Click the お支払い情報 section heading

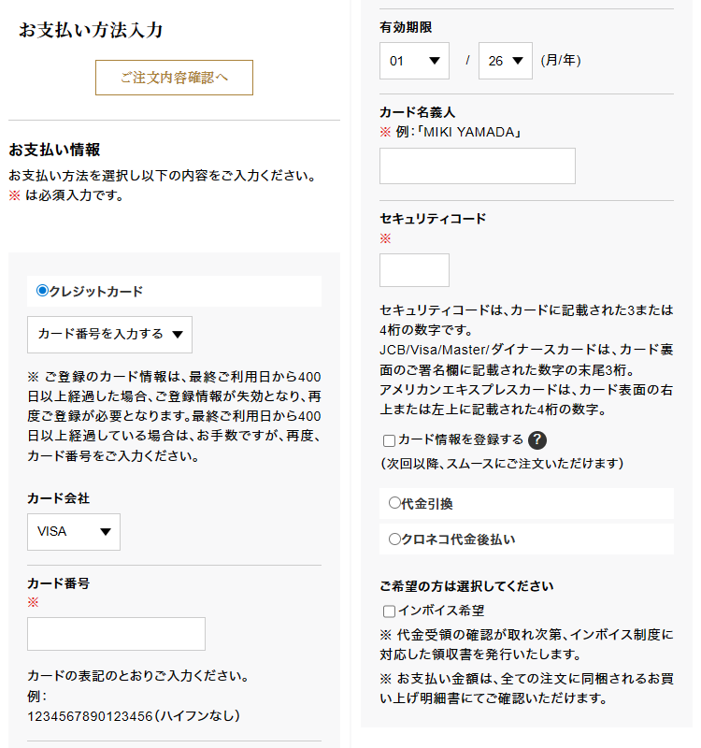coord(54,150)
